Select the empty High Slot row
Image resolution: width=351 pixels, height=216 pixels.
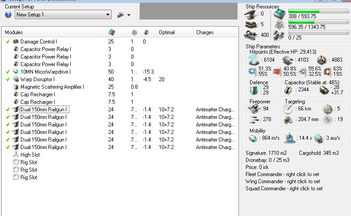(120, 155)
